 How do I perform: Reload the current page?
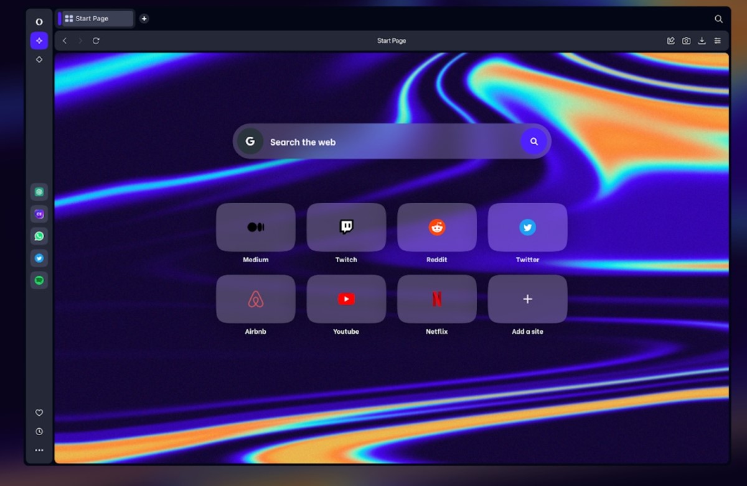[96, 41]
